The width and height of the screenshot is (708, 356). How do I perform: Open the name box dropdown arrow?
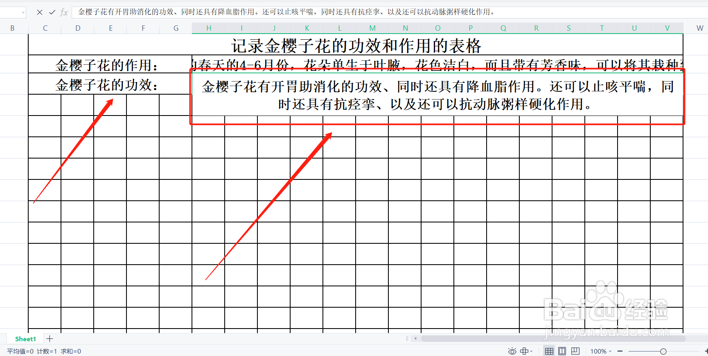[x=23, y=13]
